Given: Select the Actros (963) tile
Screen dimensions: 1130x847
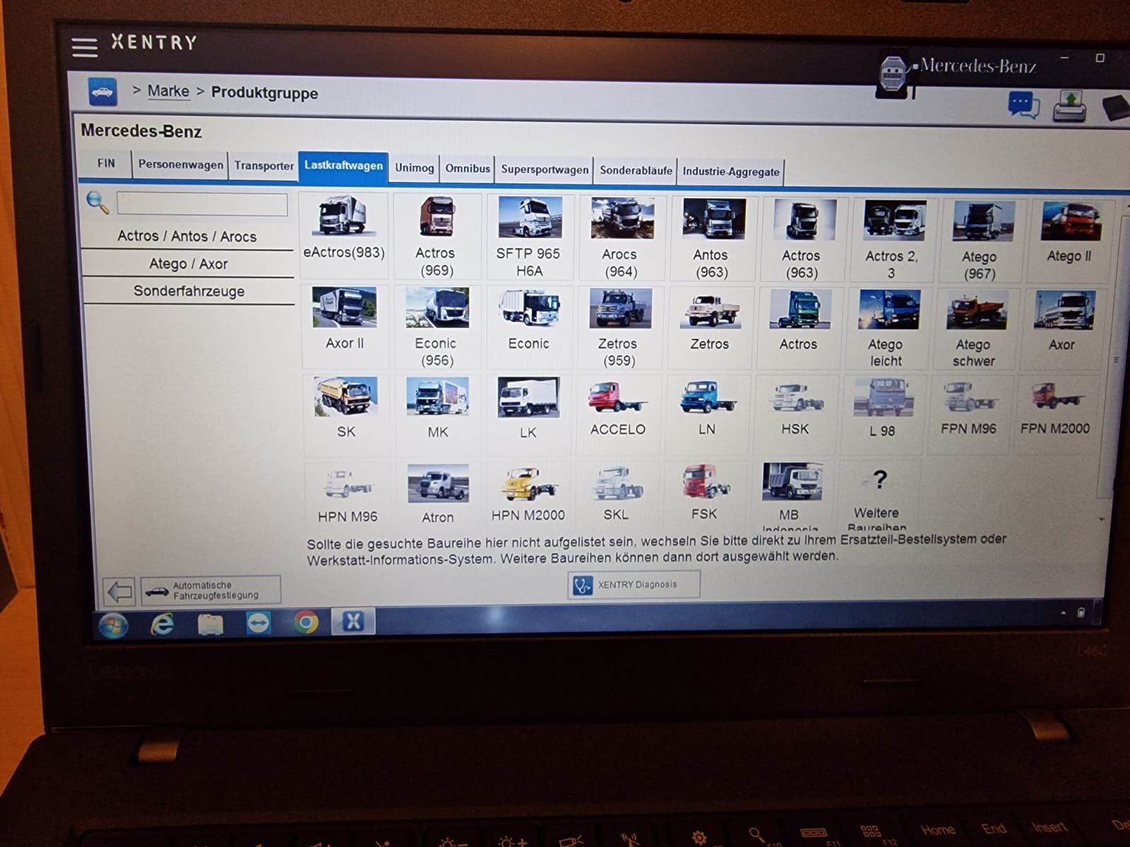Looking at the screenshot, I should tap(802, 239).
